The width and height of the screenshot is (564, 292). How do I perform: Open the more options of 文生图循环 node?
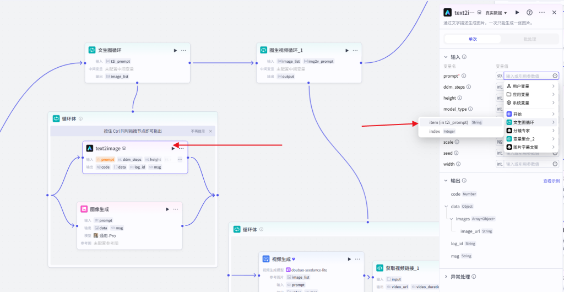tap(183, 50)
